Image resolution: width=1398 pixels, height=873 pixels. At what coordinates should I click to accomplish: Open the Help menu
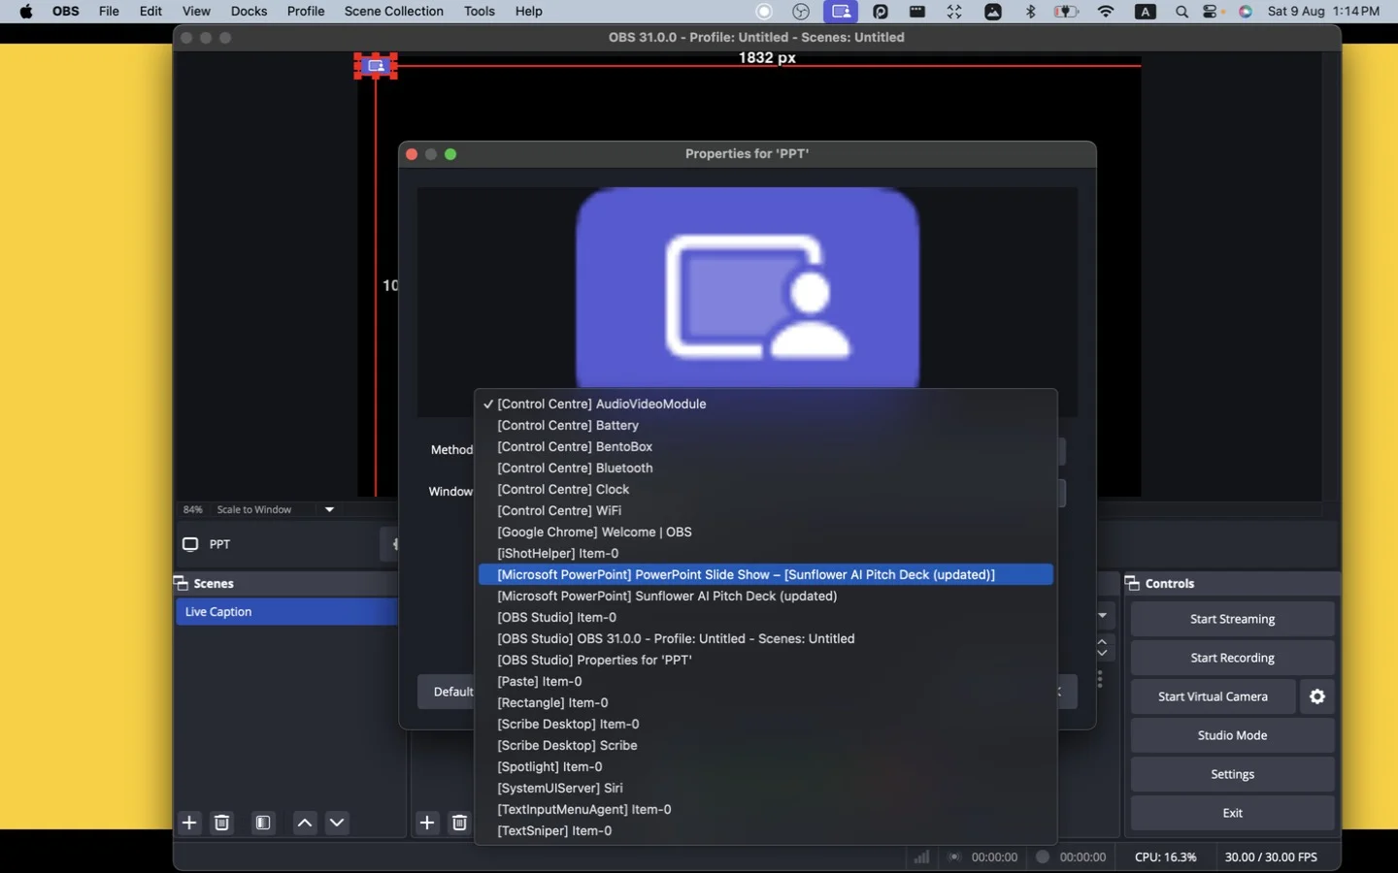click(x=529, y=12)
